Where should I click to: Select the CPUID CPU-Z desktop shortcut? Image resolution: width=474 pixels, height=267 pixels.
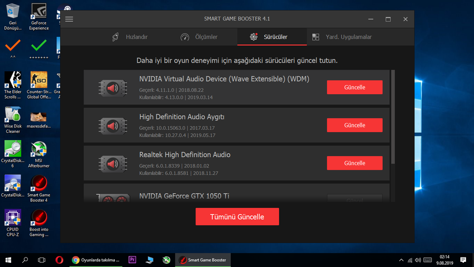tap(13, 223)
